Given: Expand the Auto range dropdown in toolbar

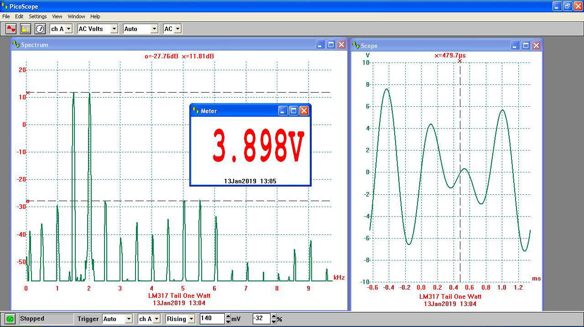Looking at the screenshot, I should pyautogui.click(x=154, y=29).
